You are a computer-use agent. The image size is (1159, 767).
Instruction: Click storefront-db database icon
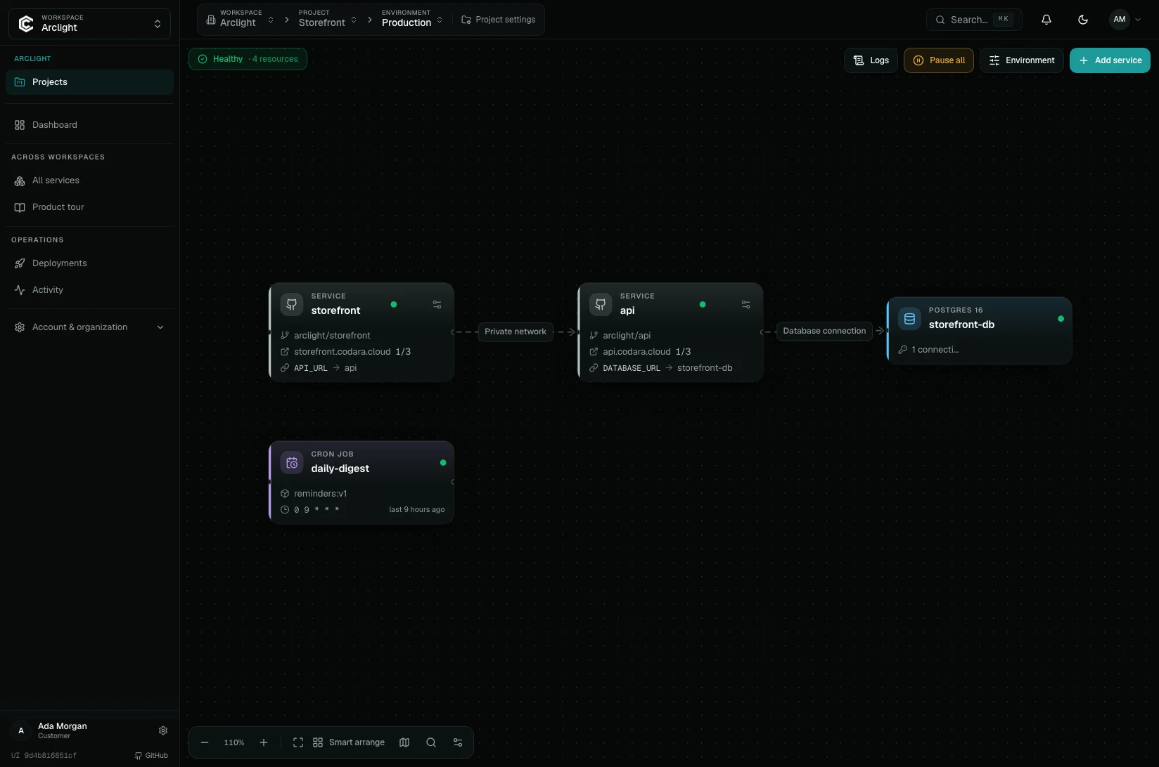pos(909,318)
